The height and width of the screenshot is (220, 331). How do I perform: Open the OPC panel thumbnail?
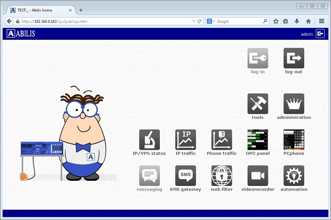258,139
